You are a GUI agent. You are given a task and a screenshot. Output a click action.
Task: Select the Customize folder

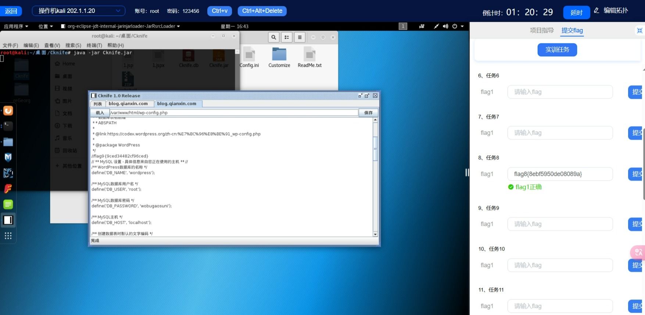[x=279, y=57]
